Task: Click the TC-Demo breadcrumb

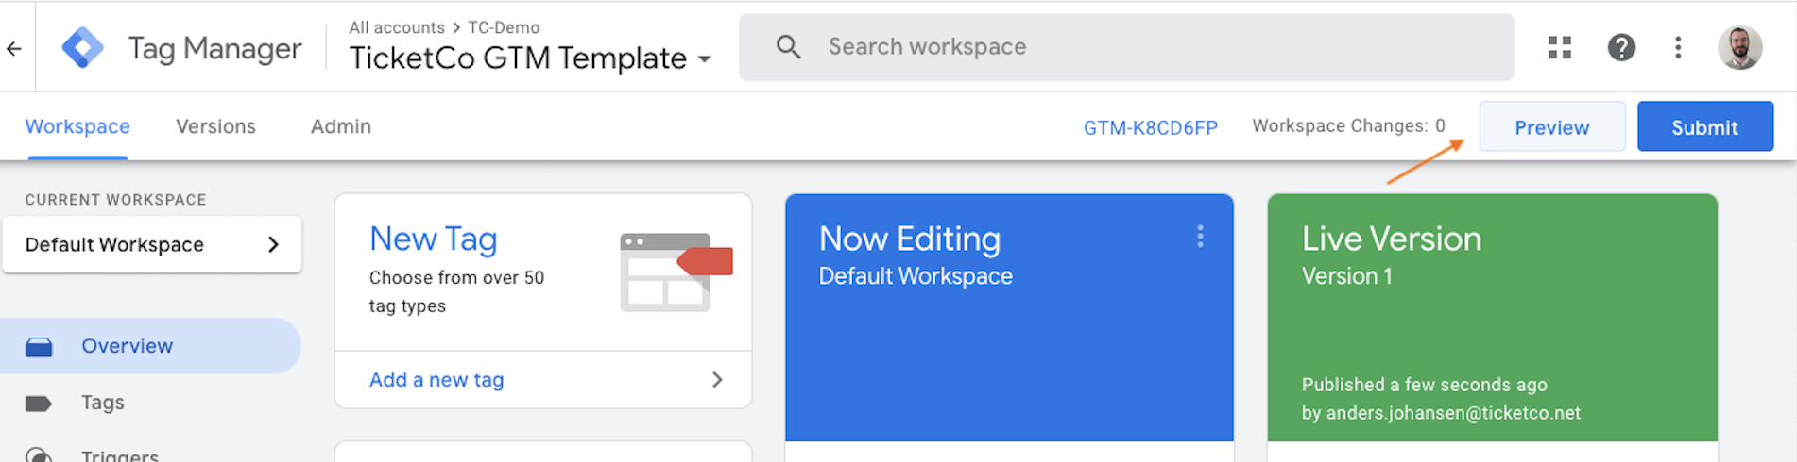Action: coord(504,27)
